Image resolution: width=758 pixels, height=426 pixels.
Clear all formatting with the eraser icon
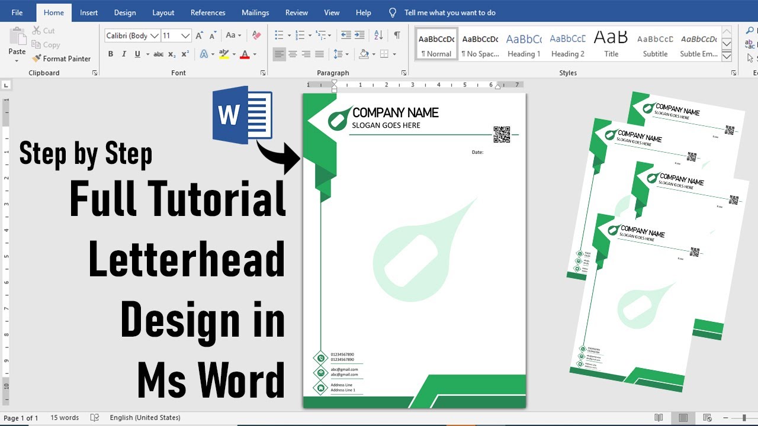256,35
